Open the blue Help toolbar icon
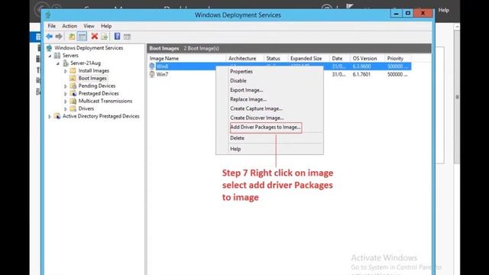 pyautogui.click(x=117, y=36)
